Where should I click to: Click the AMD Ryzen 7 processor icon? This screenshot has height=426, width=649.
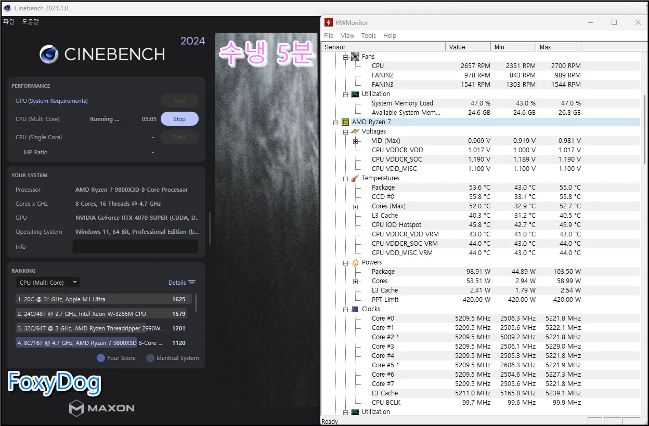(x=345, y=122)
